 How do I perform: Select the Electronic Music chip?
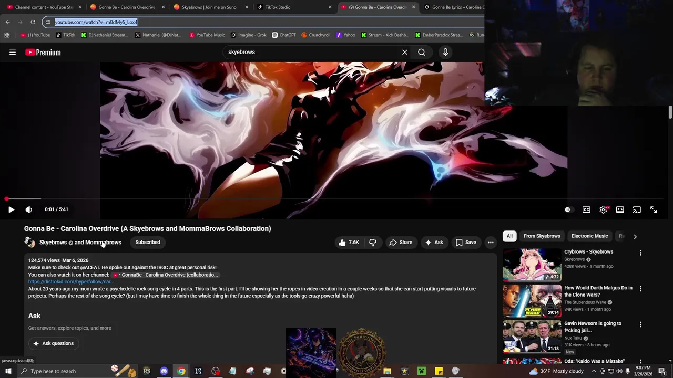(589, 236)
